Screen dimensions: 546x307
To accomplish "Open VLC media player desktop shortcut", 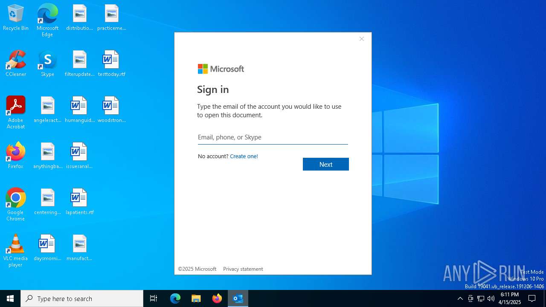I will coord(16,251).
